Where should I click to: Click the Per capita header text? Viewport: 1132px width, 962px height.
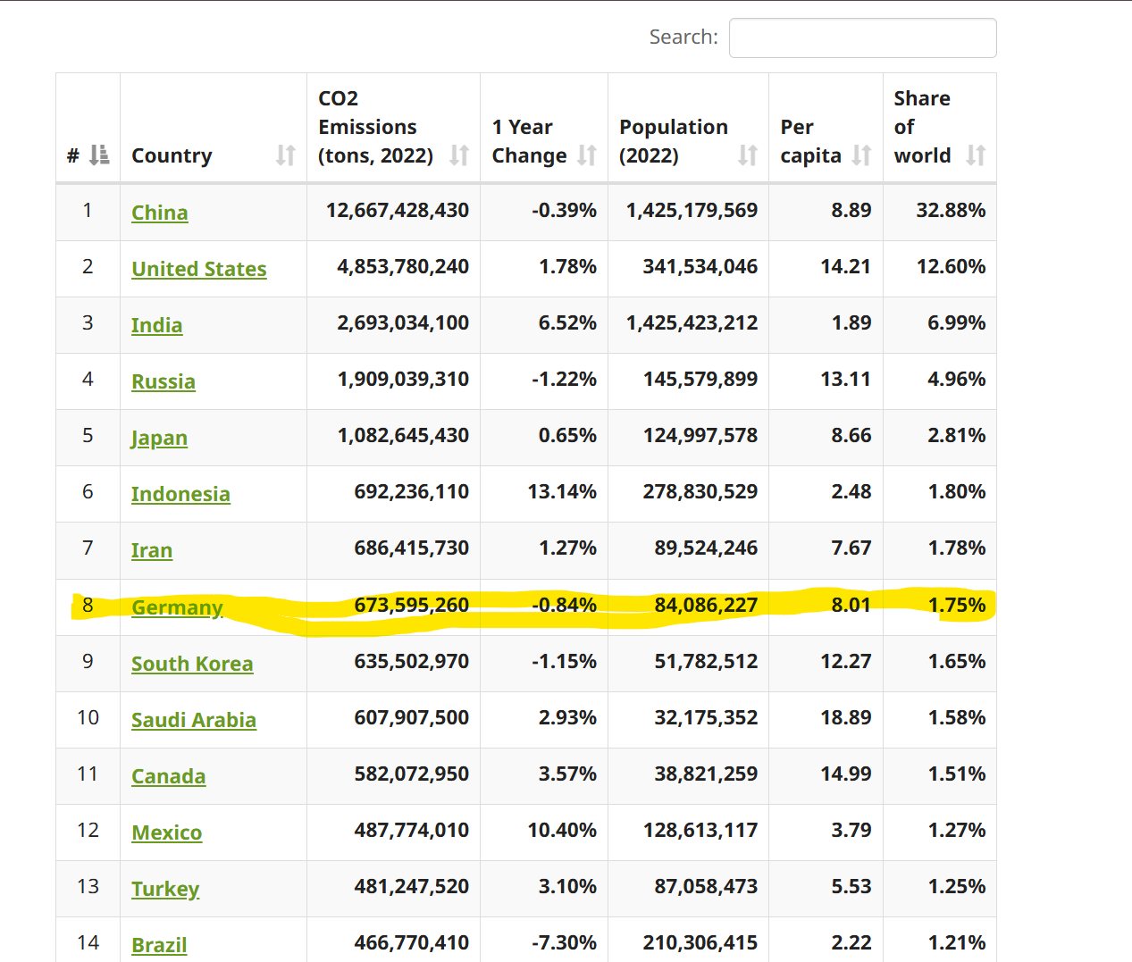(x=810, y=141)
